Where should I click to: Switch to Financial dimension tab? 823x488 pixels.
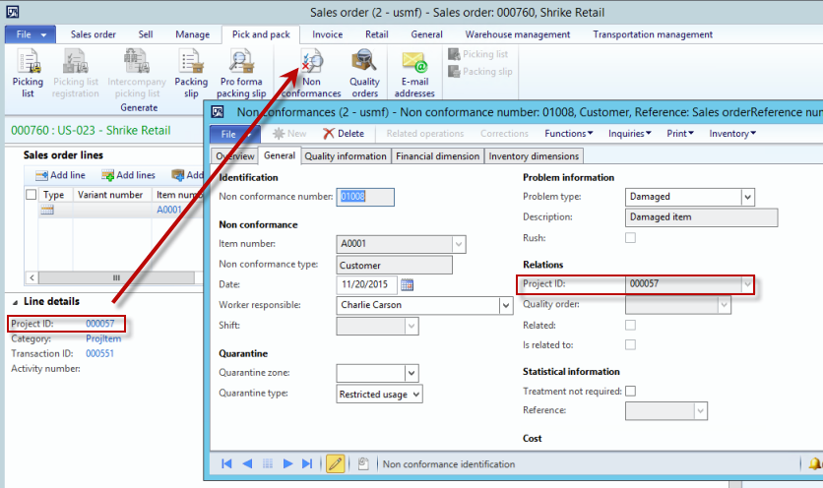tap(438, 156)
